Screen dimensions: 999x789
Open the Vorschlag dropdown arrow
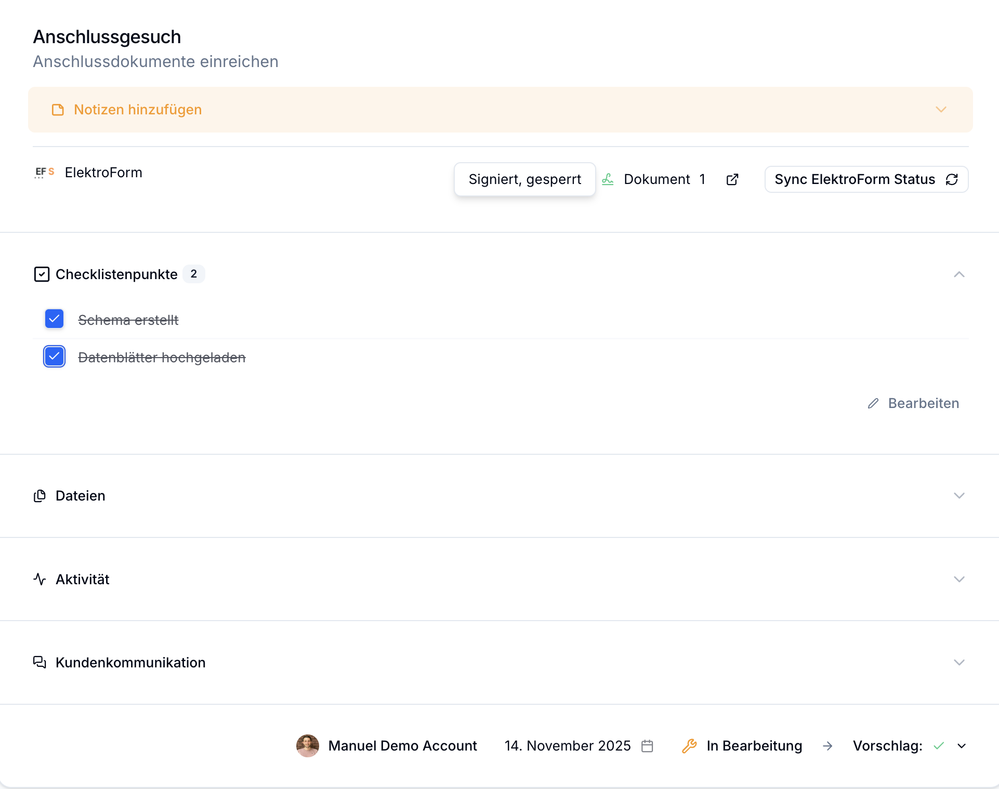(x=962, y=746)
